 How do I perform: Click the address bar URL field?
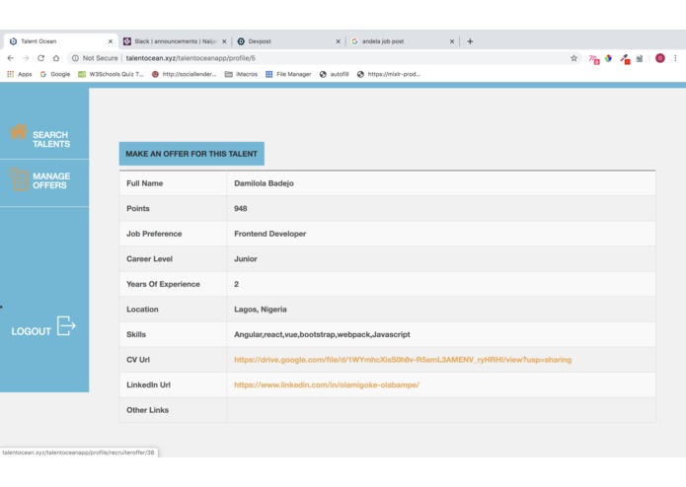pyautogui.click(x=324, y=58)
